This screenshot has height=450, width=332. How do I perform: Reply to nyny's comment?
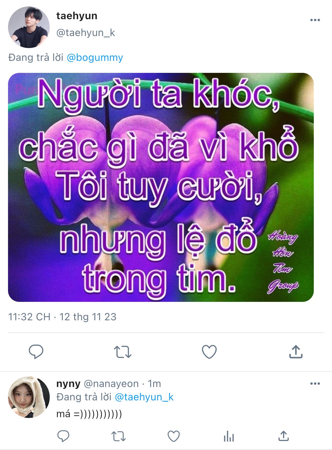click(x=63, y=436)
